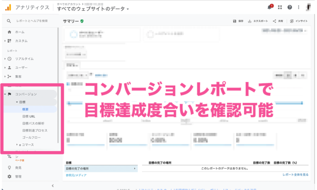Select 概要 under 目標
Screen dimensions: 317x190
(x=25, y=109)
